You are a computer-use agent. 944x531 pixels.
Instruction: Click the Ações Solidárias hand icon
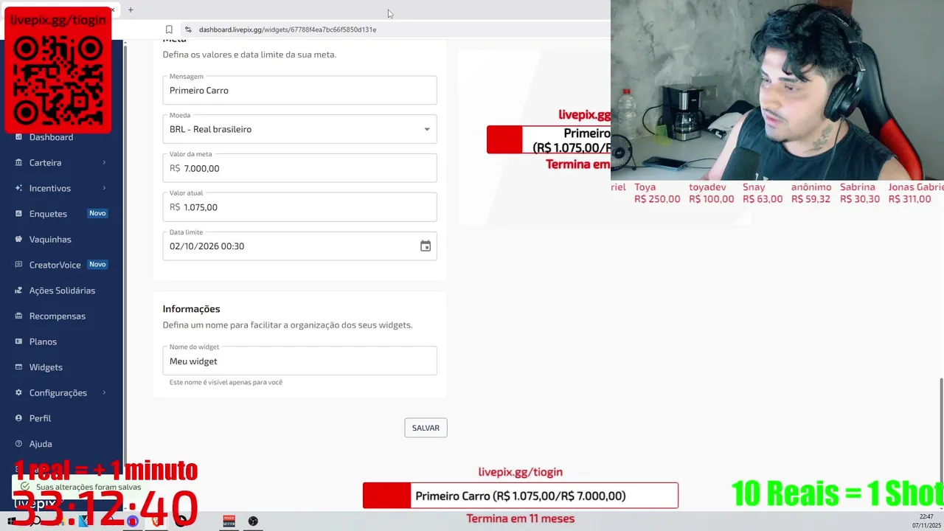tap(19, 291)
